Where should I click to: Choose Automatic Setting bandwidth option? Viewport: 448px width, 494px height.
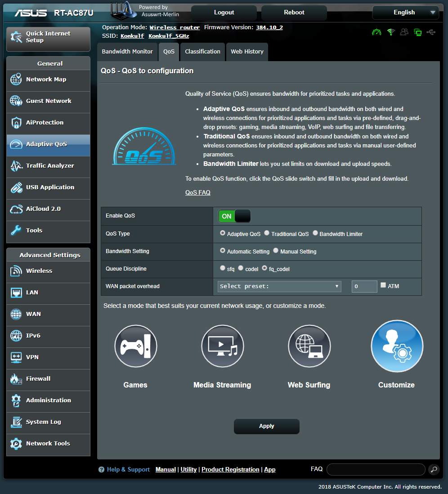click(223, 250)
